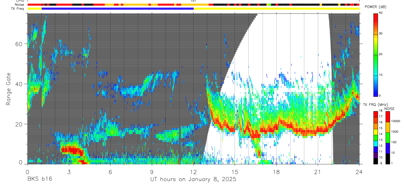Viewport: 404px width, 186px height.
Task: Click the Noise color strip above the plot
Action: [x=193, y=5]
